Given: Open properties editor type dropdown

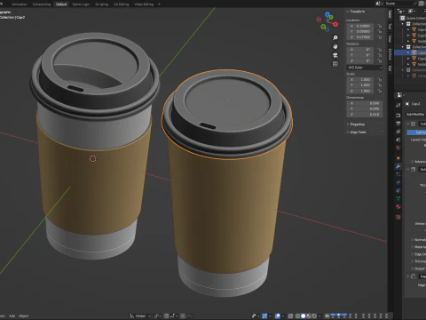Looking at the screenshot, I should [400, 95].
